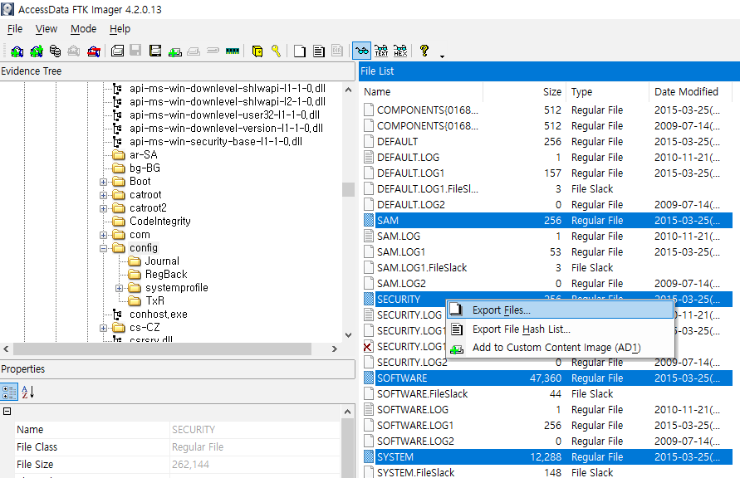The width and height of the screenshot is (740, 478).
Task: Open the toolbar options dropdown arrow
Action: tap(442, 56)
